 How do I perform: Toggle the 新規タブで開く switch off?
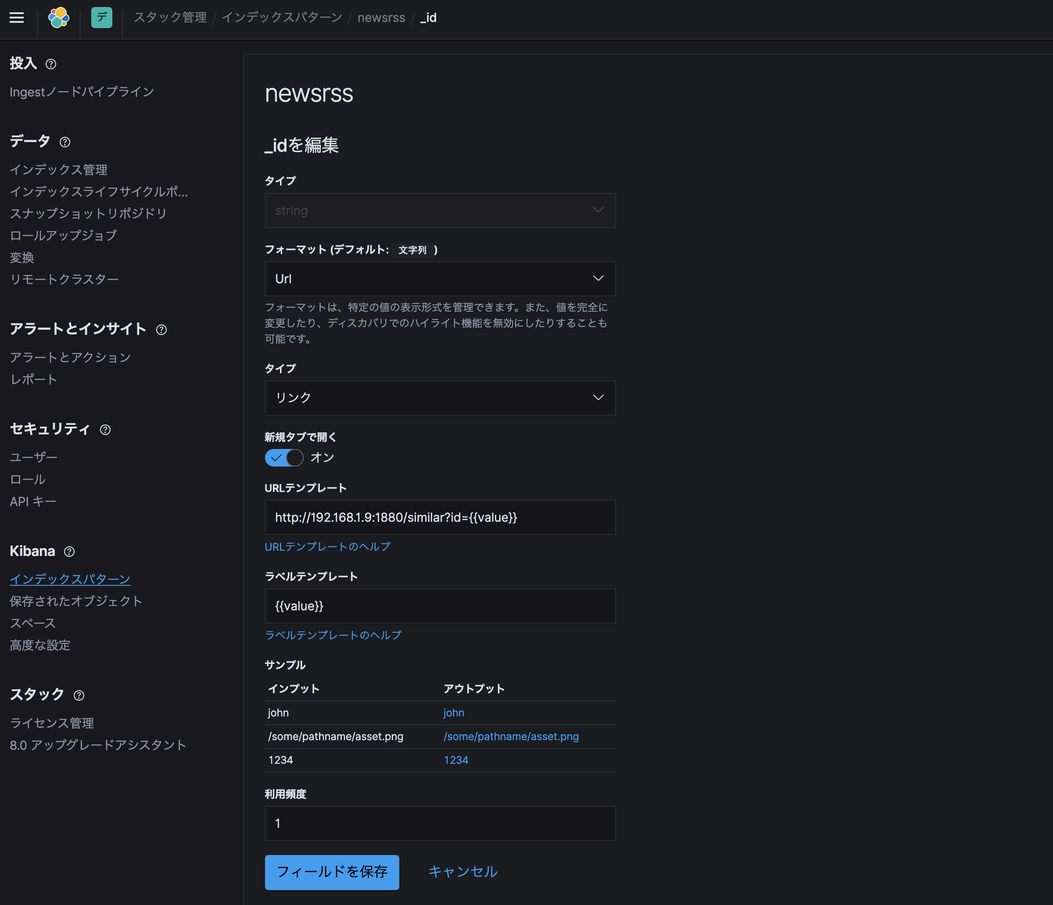coord(283,458)
